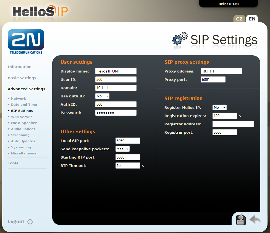Click the empty Registrar address field
Screen dimensions: 270x233
click(233, 124)
